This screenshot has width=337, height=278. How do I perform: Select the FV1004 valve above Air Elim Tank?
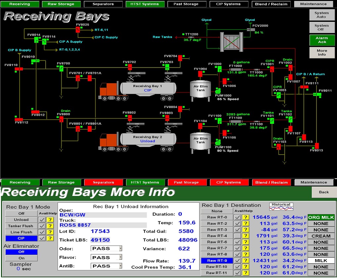click(200, 74)
